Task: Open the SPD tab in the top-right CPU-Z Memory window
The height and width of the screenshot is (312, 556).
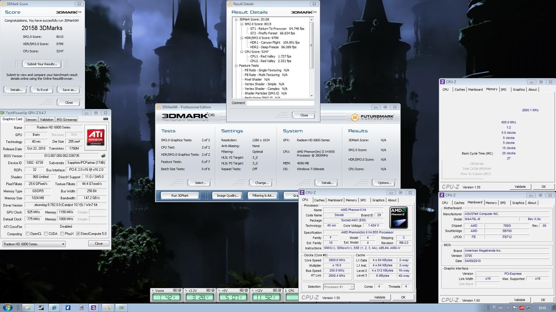Action: pyautogui.click(x=504, y=90)
